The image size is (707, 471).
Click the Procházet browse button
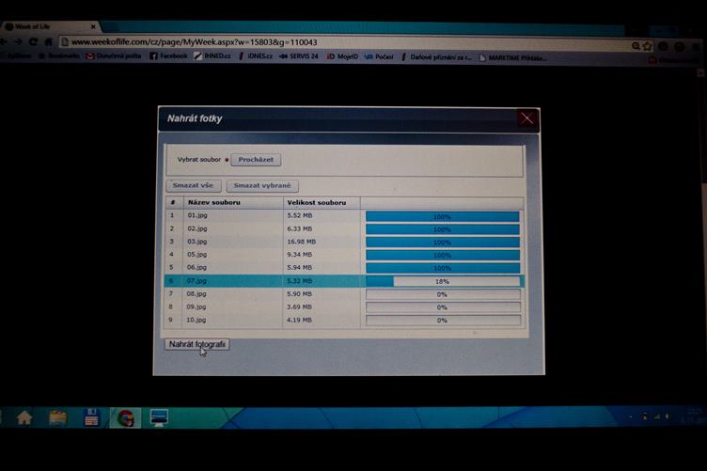tap(256, 160)
